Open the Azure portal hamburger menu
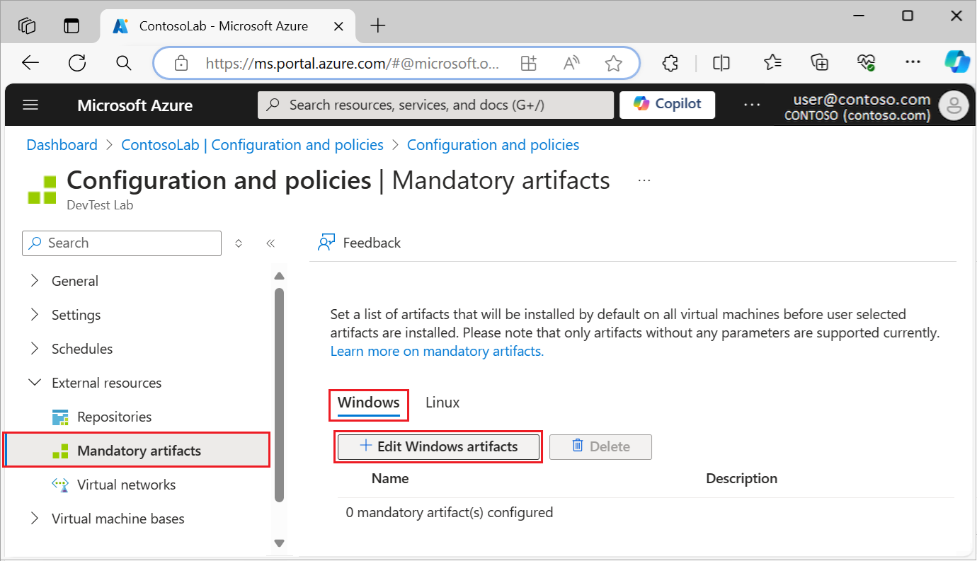 click(30, 105)
